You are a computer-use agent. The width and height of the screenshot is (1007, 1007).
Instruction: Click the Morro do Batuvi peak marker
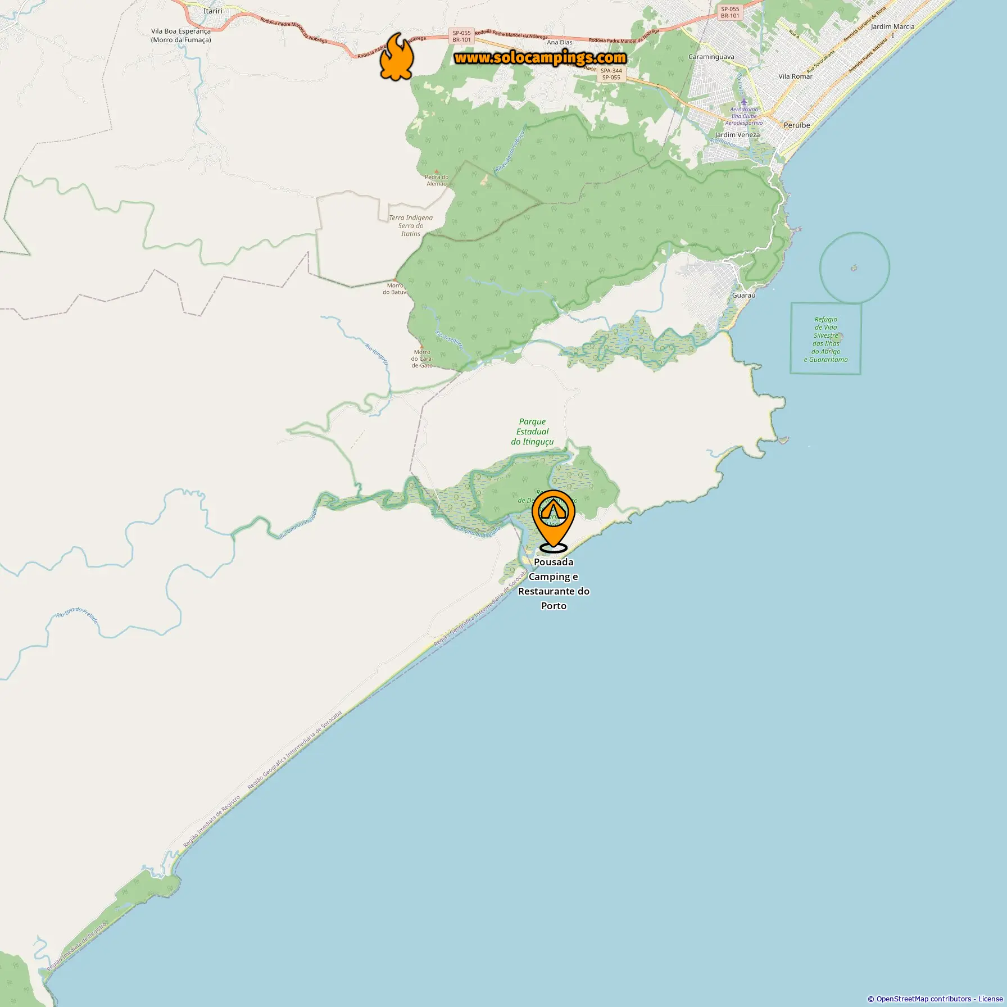tap(395, 280)
